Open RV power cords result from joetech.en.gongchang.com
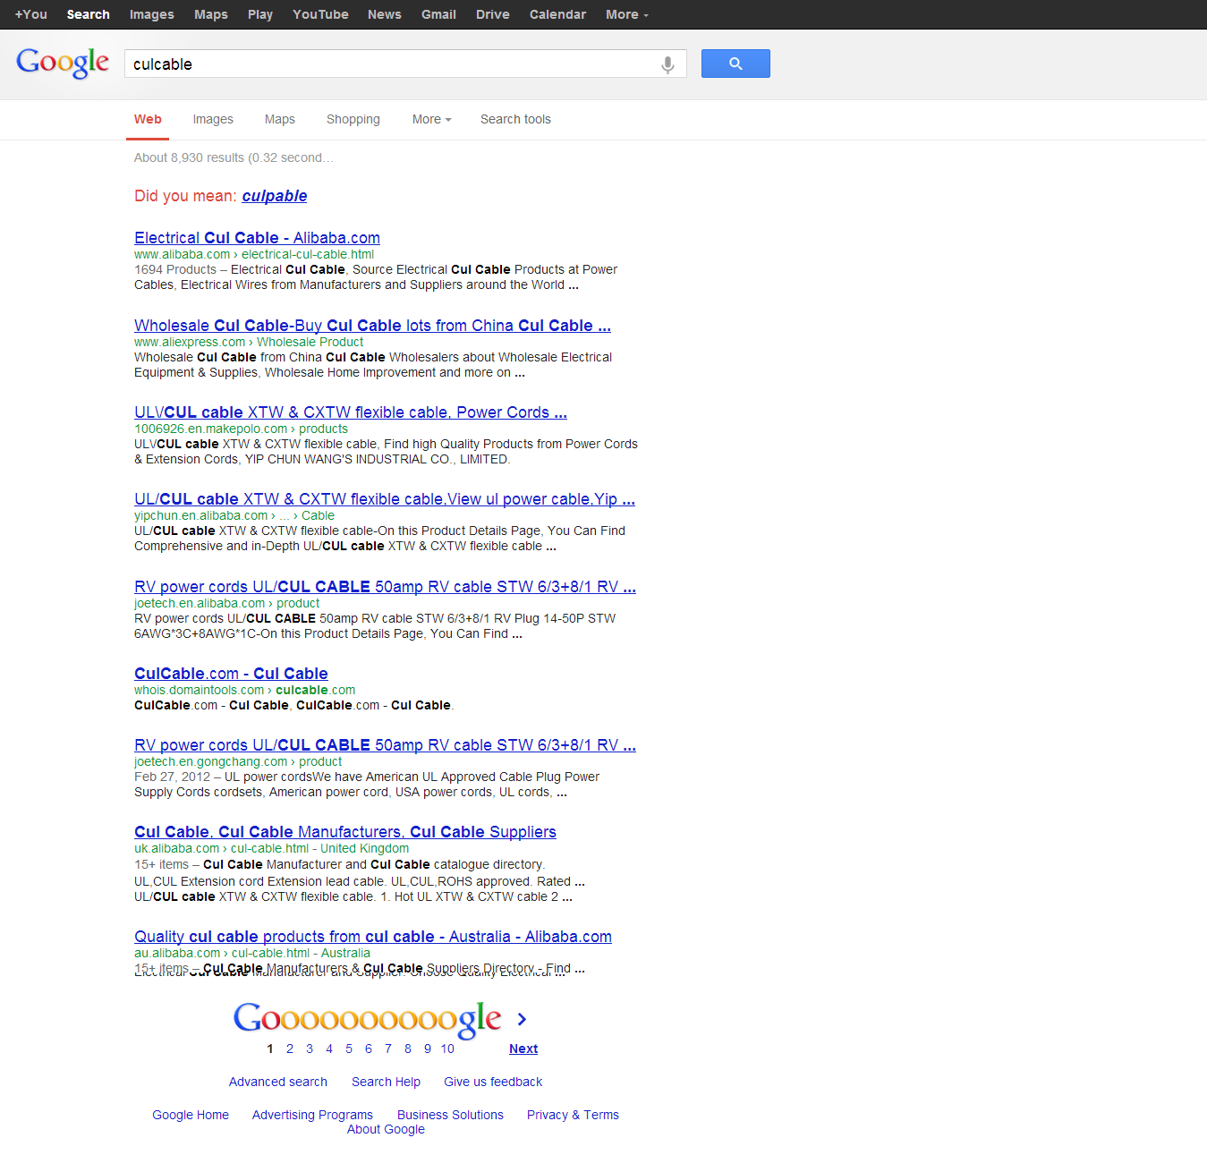1207x1155 pixels. coord(385,745)
